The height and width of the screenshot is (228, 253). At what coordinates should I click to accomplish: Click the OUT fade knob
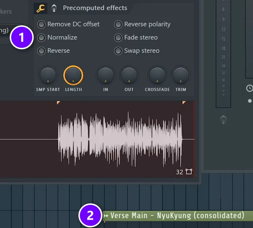pos(129,76)
